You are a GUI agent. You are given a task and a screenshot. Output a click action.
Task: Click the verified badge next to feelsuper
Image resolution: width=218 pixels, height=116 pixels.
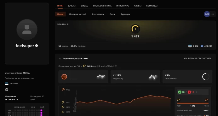37,46
